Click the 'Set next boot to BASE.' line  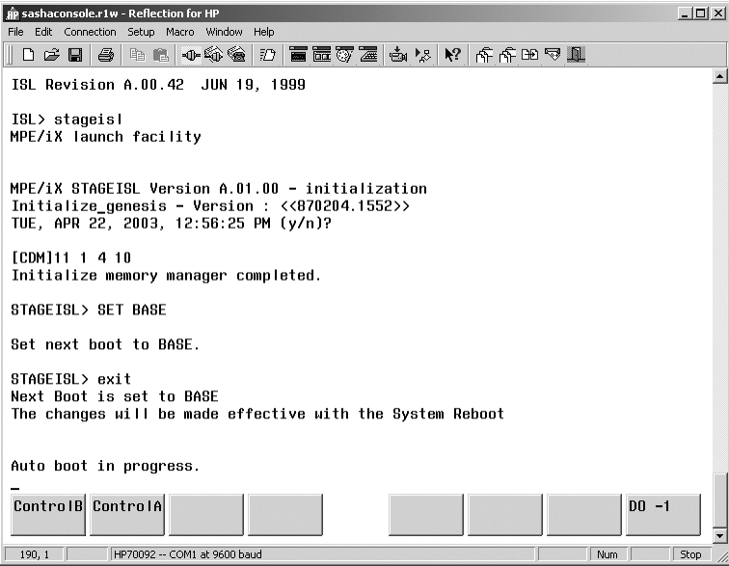[x=105, y=344]
